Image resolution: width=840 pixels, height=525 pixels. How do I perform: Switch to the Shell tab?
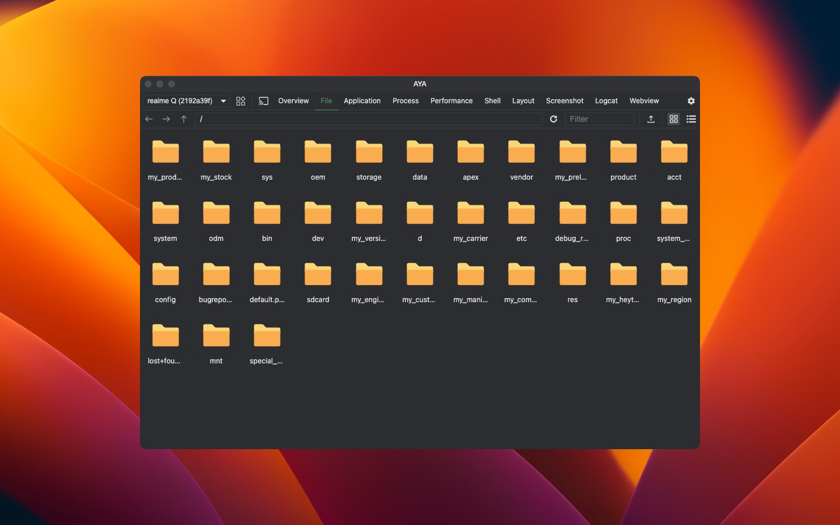pos(492,101)
